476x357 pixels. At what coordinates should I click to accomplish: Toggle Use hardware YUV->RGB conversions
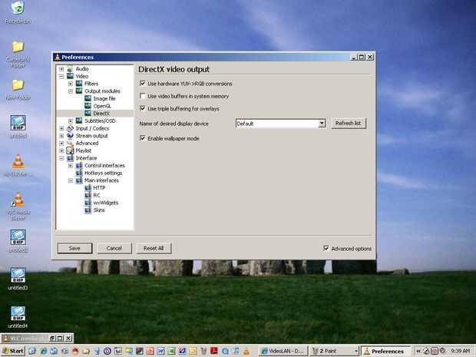142,83
